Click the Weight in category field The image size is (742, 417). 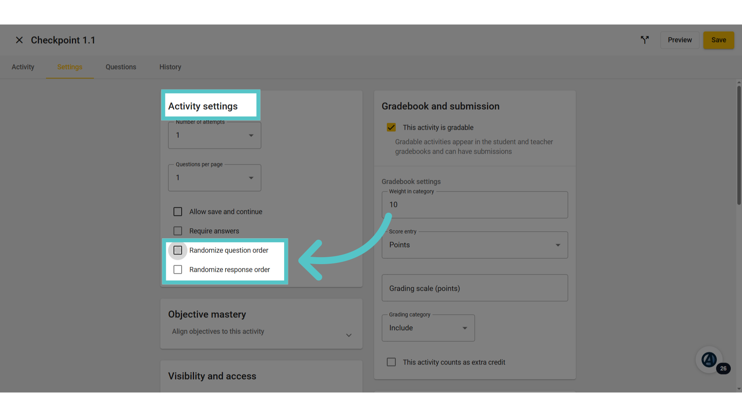[475, 205]
